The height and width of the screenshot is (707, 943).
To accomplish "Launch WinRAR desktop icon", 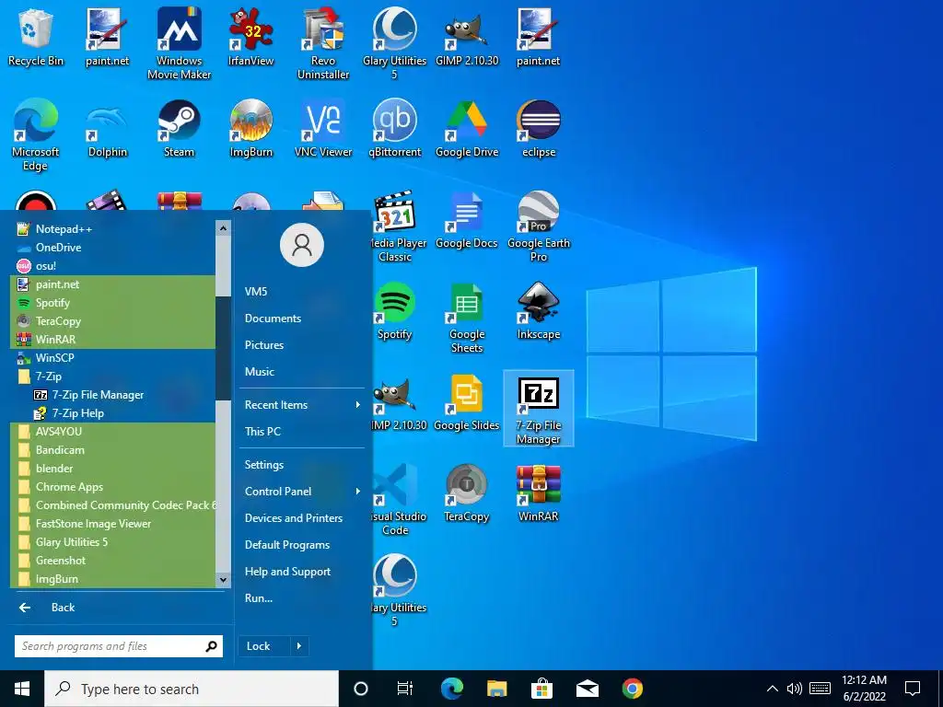I will pyautogui.click(x=538, y=493).
